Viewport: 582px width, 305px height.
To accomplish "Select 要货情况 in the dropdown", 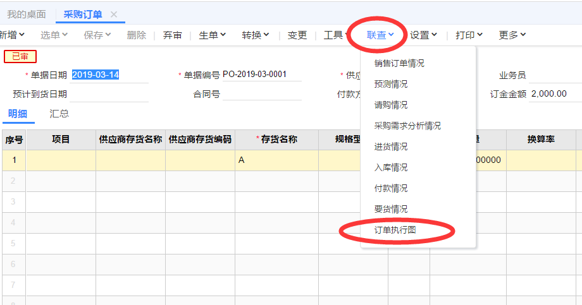I will pos(391,209).
